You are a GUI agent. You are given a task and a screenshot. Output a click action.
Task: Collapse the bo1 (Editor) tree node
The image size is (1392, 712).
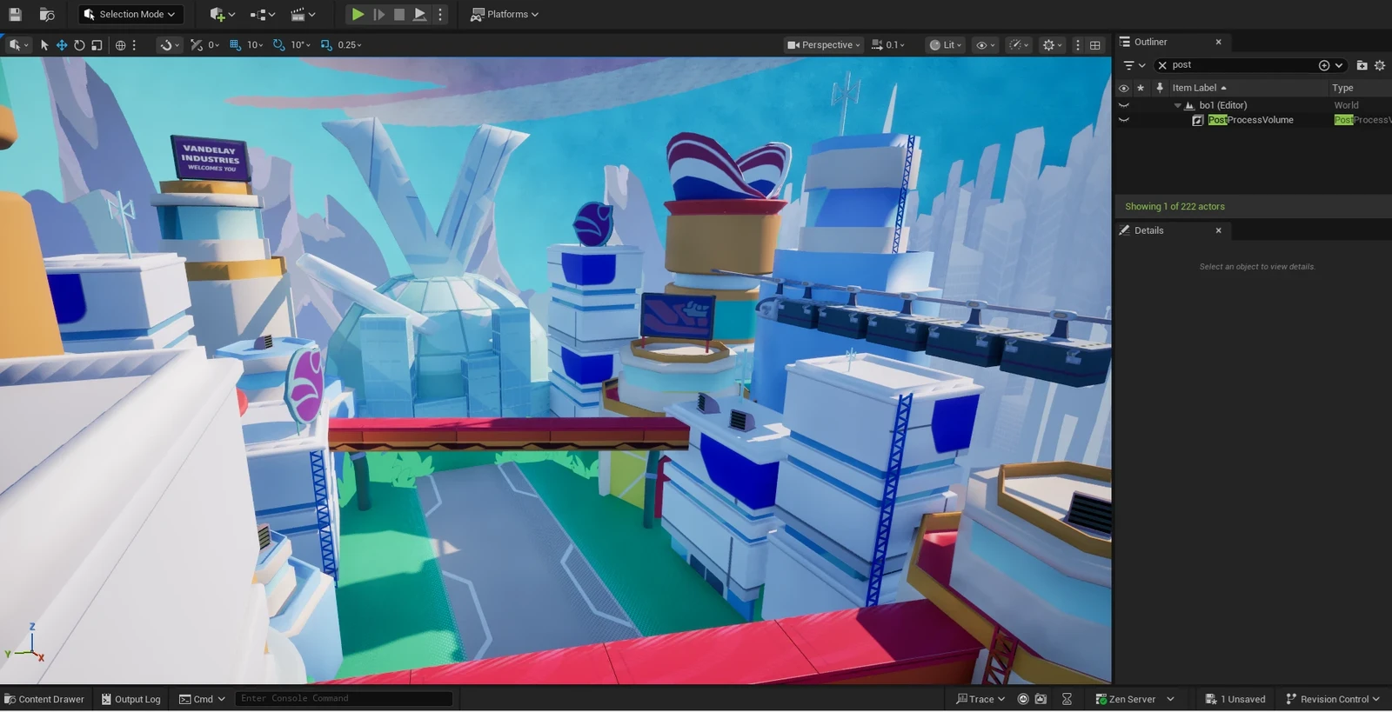point(1178,105)
